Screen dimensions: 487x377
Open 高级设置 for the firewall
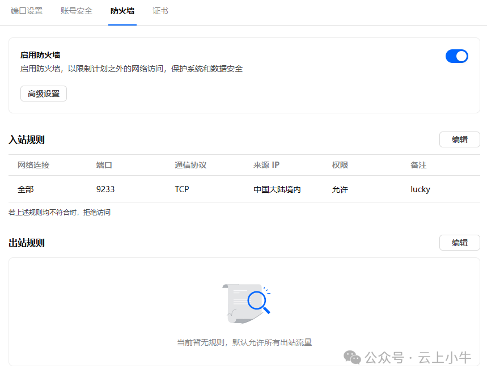44,94
